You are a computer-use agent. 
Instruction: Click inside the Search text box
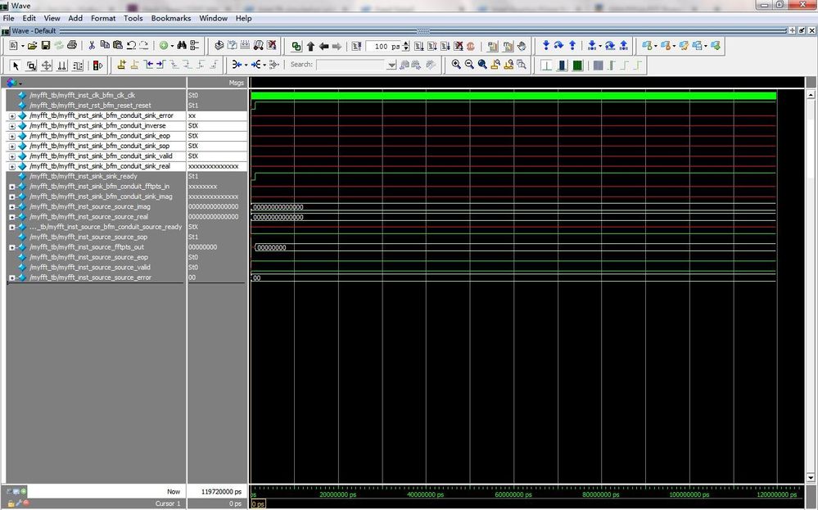click(350, 65)
